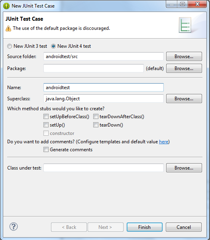Click into the Class under test field
This screenshot has height=240, width=210.
pos(104,168)
